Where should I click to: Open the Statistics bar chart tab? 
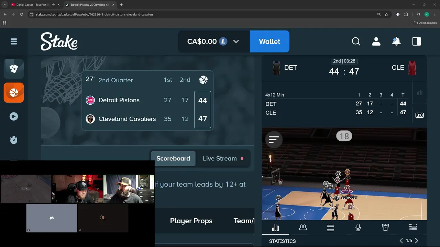coord(275,227)
